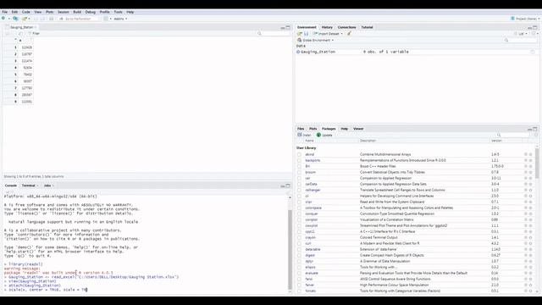Click the refresh icon in Packages pane
Viewport: 542px width, 305px height.
[536, 135]
